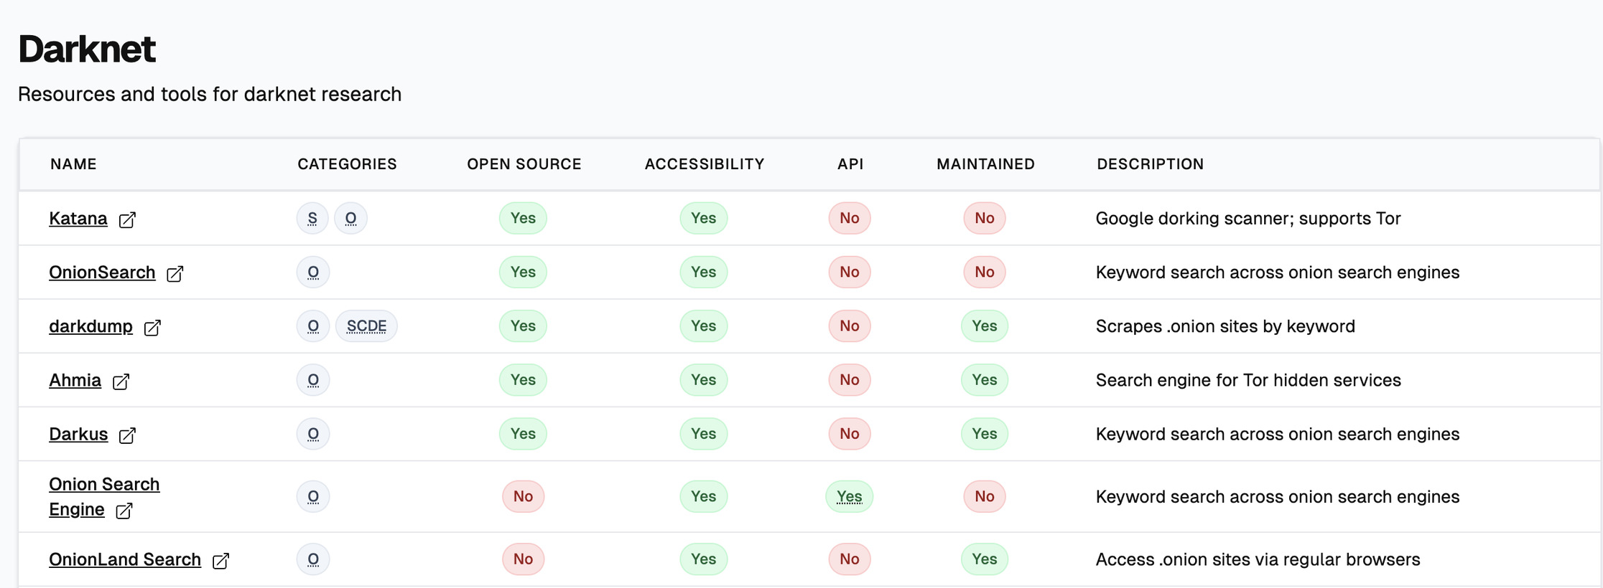
Task: Click the O category badge for OnionSearch
Action: pos(313,272)
